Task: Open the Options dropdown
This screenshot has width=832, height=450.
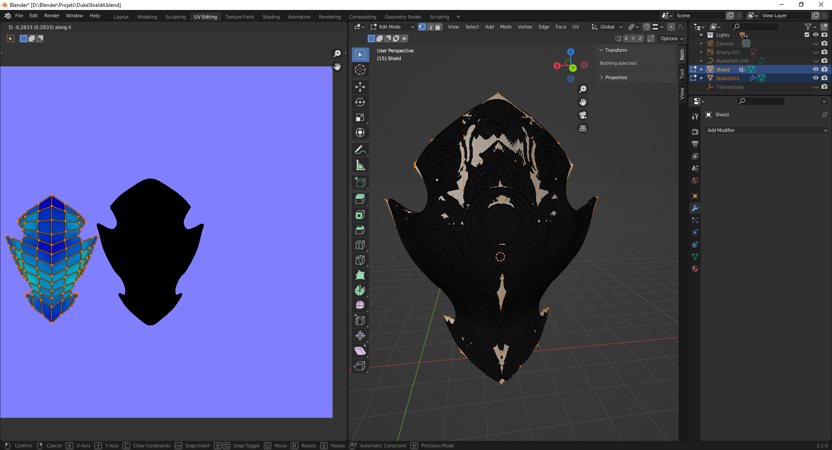Action: 672,39
